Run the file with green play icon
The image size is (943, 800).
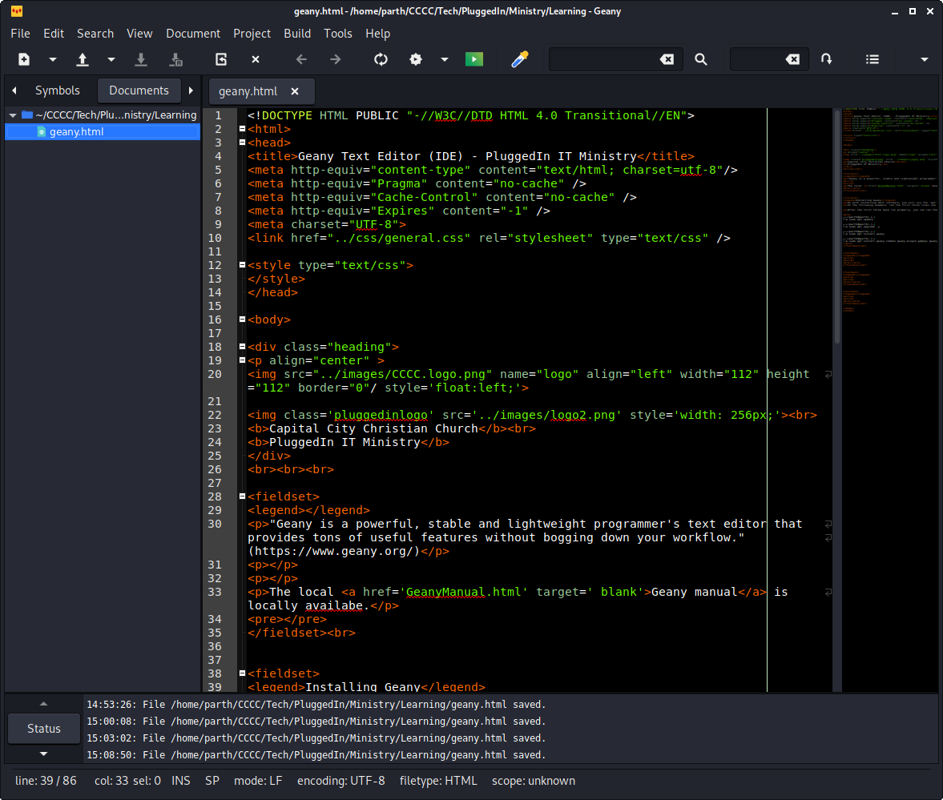coord(474,59)
